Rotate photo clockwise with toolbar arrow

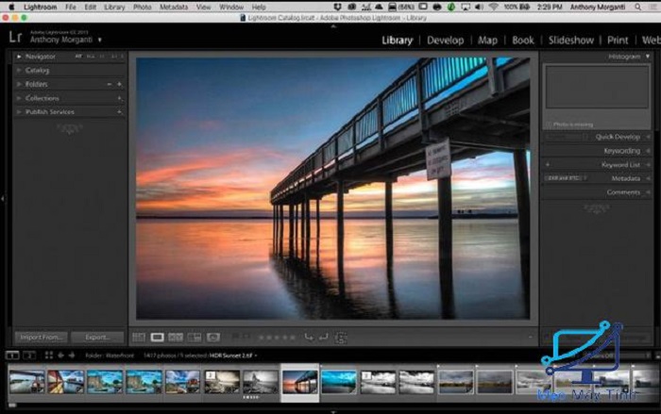(x=324, y=337)
